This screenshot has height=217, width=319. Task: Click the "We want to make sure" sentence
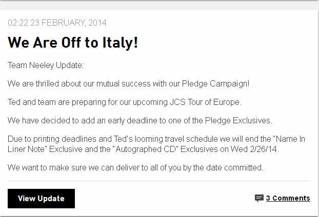pyautogui.click(x=135, y=167)
